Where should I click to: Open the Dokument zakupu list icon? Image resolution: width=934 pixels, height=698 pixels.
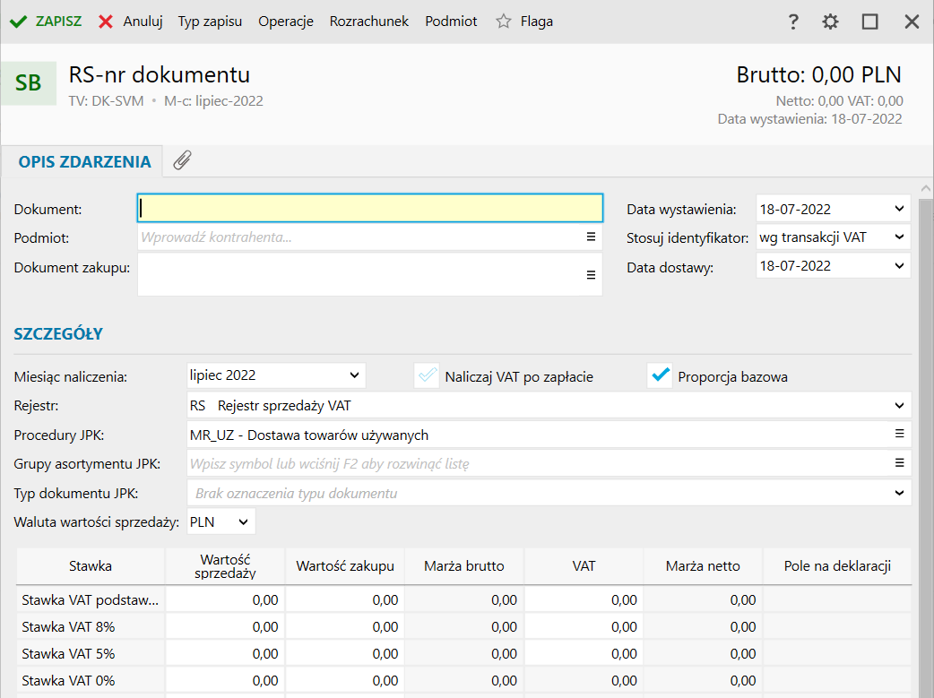tap(591, 275)
